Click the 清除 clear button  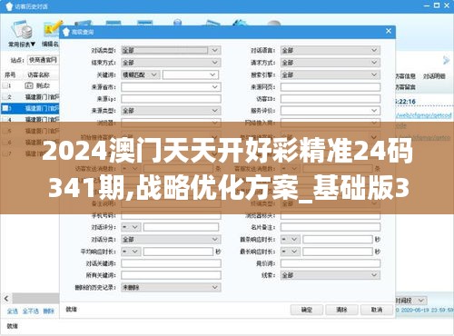341,310
